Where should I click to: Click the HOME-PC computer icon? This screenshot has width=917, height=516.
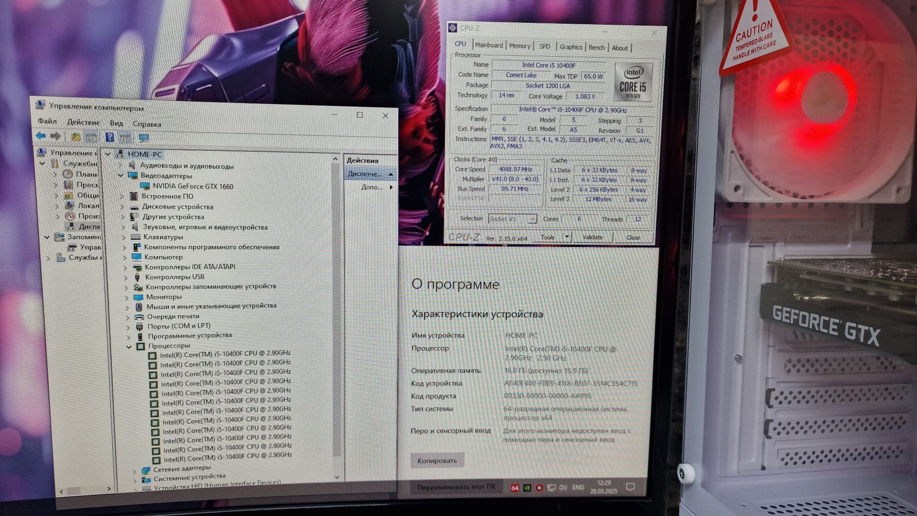click(120, 154)
